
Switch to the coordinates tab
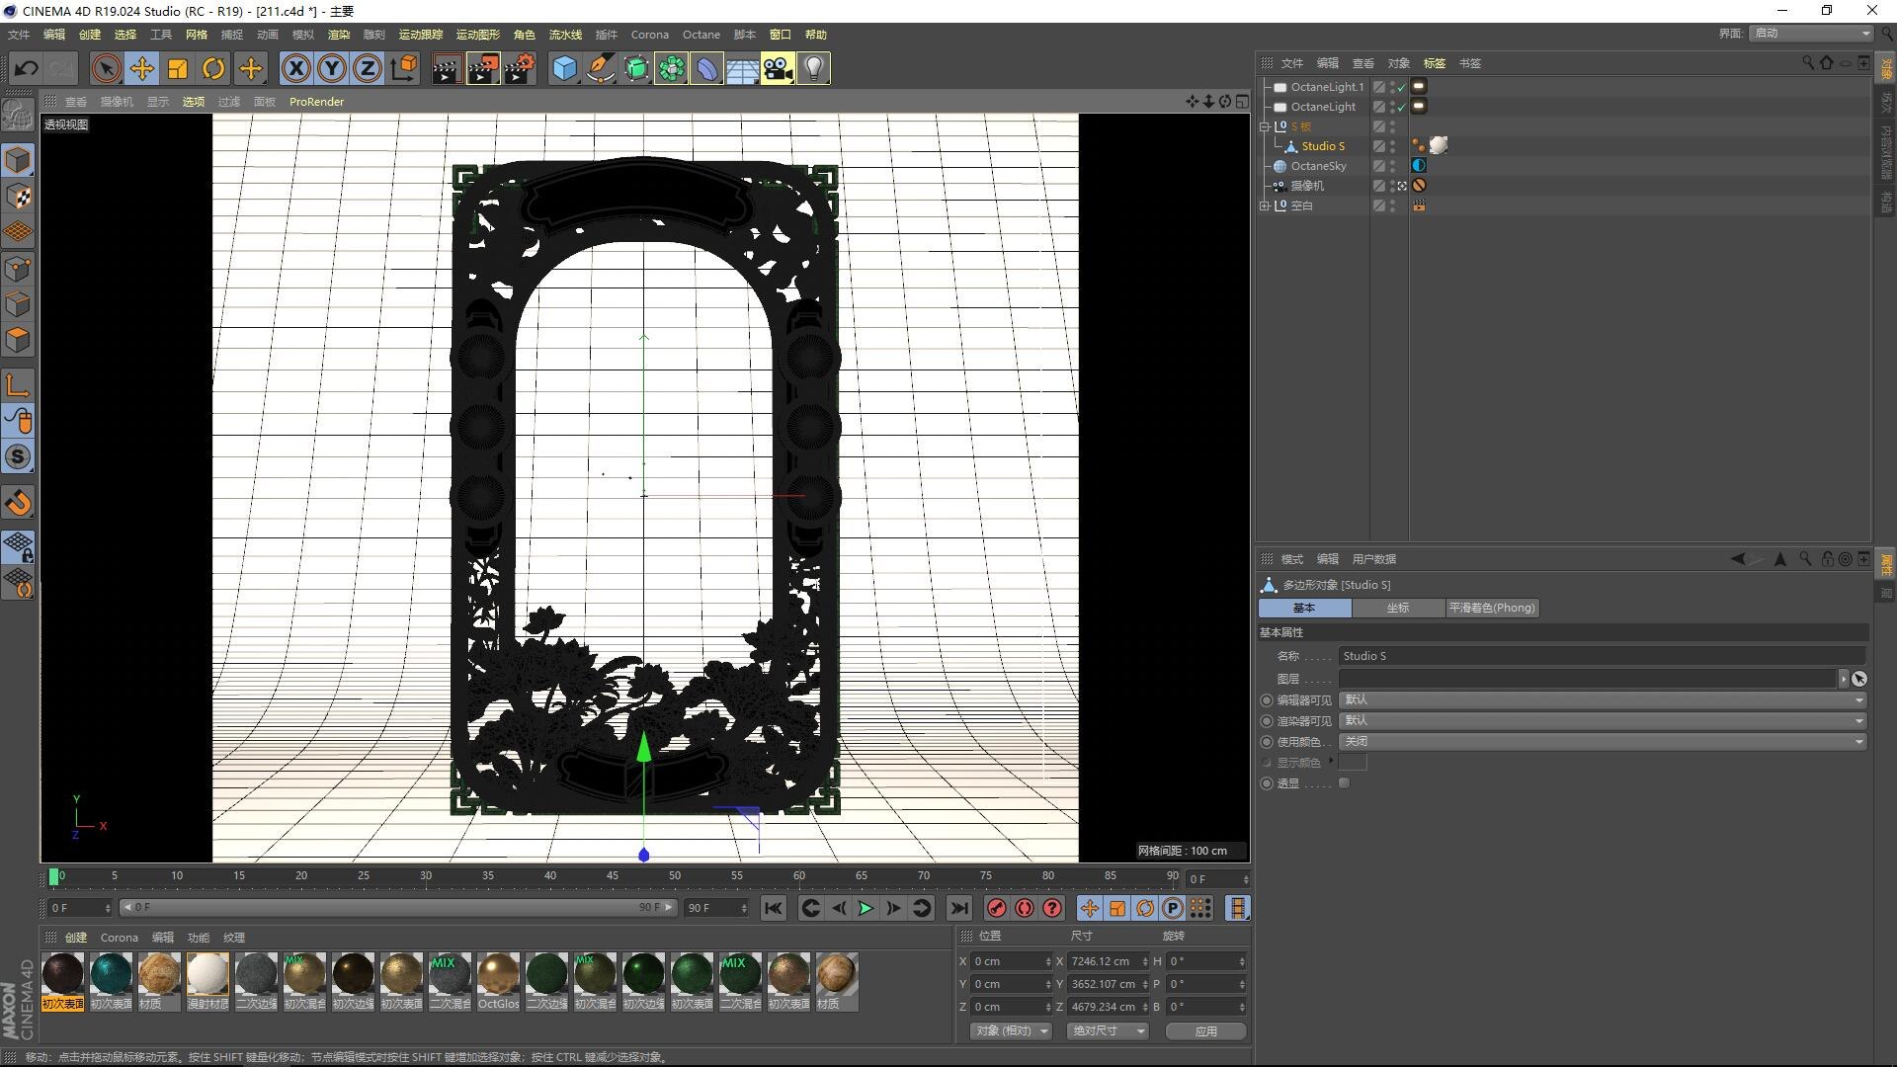point(1398,608)
